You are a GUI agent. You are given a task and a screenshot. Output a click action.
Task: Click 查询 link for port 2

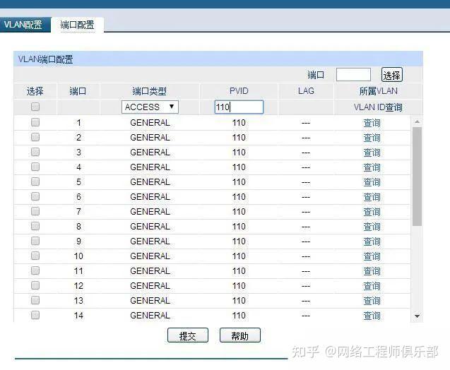pos(372,138)
